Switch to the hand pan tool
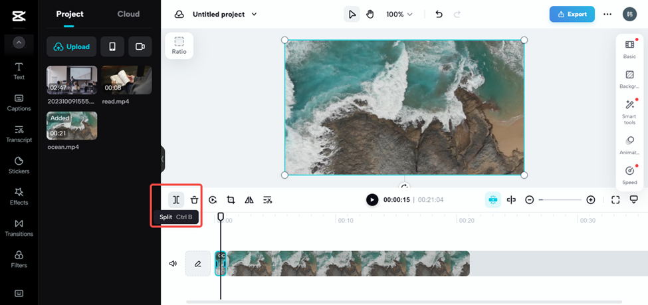This screenshot has height=305, width=648. pyautogui.click(x=370, y=14)
